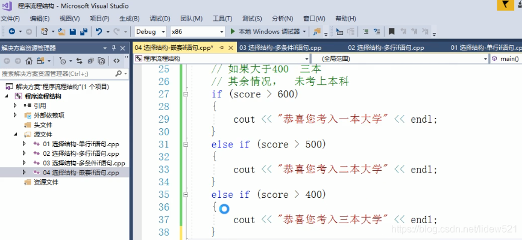Open the 帮助(H) menu

pyautogui.click(x=345, y=18)
